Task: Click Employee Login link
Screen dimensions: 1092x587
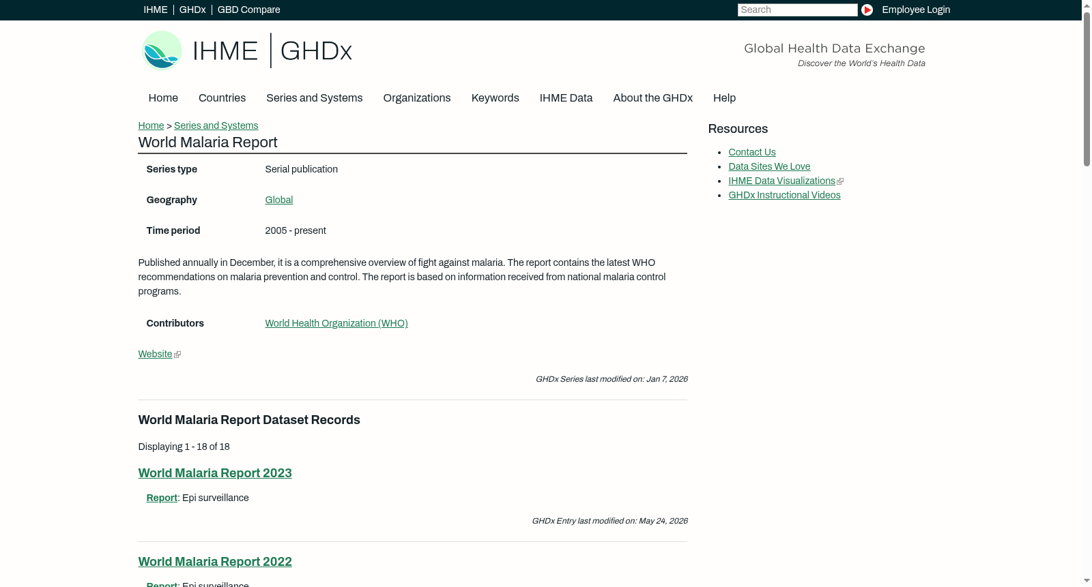Action: pyautogui.click(x=916, y=10)
